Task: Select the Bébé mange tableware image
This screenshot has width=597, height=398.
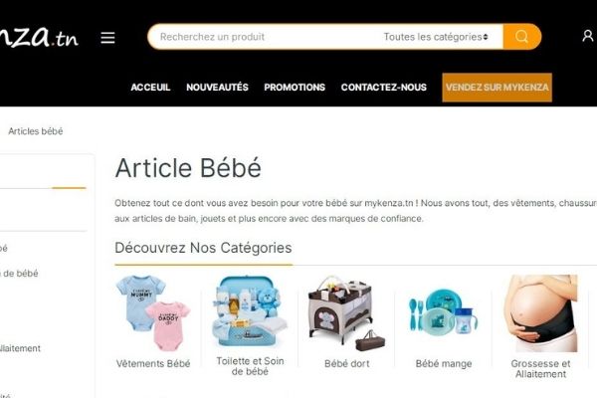Action: [x=444, y=312]
